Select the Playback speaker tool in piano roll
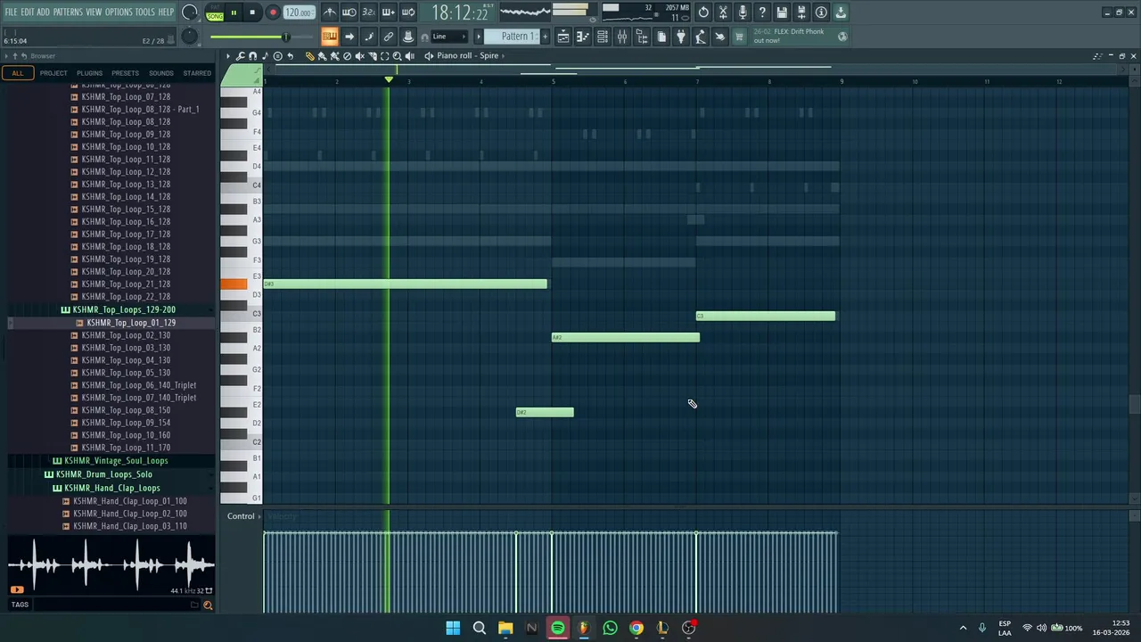1141x642 pixels. [x=410, y=55]
